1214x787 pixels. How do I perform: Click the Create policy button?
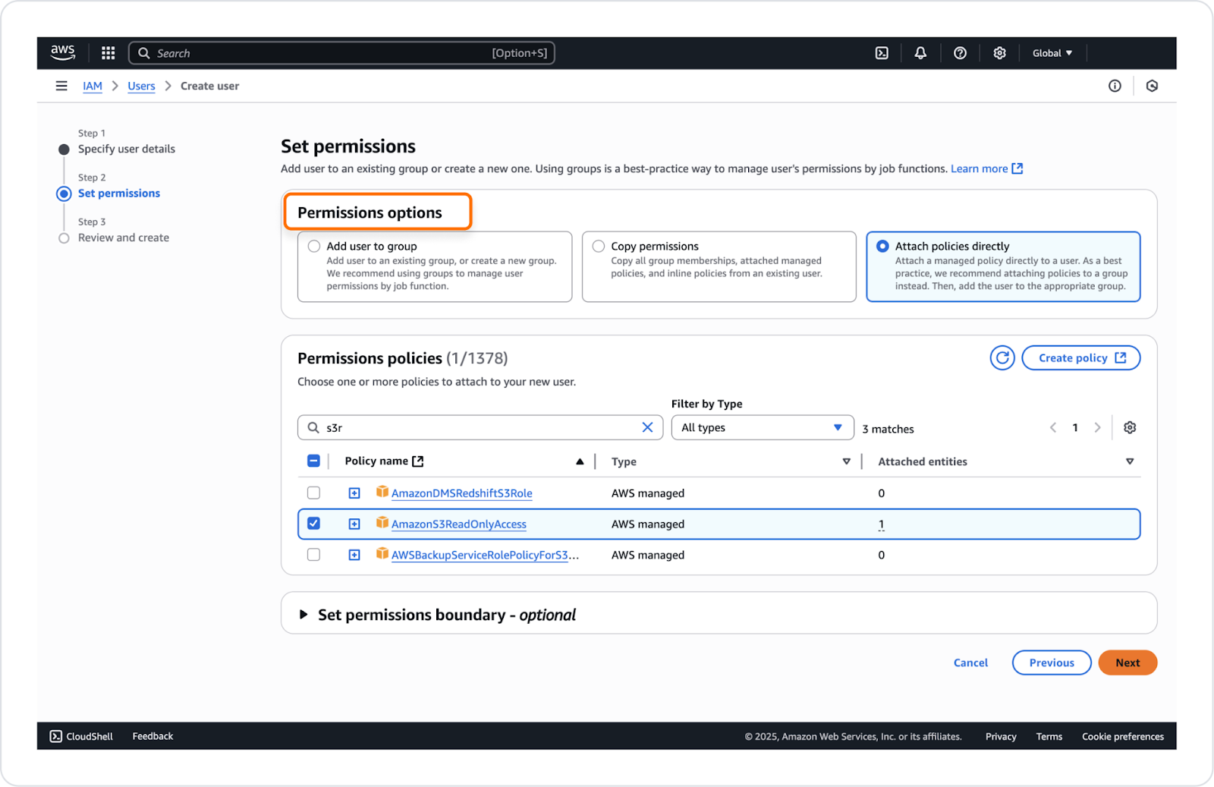coord(1081,357)
